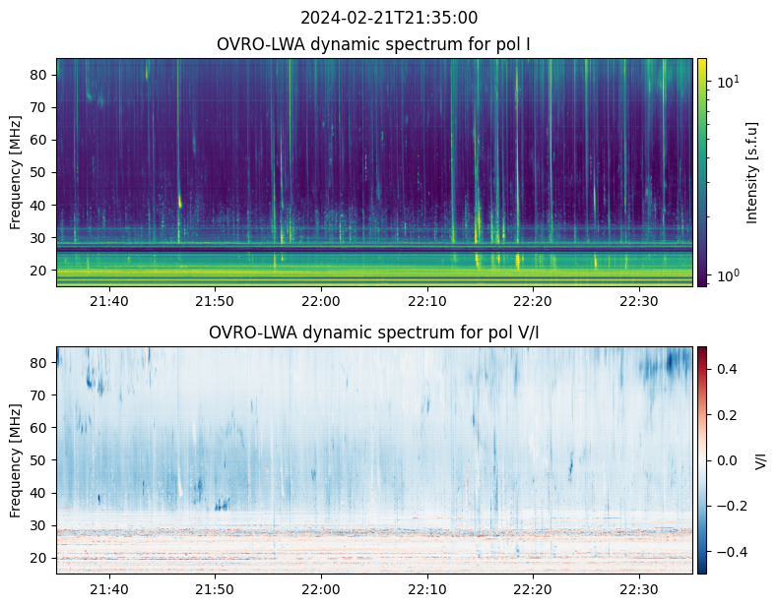Click the pol I dynamic spectrum title
Viewport: 777px width, 607px height.
pyautogui.click(x=374, y=44)
